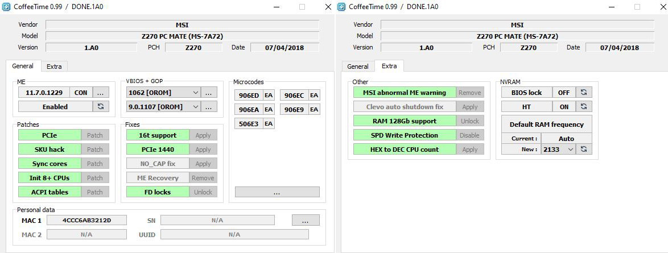Select microcode 906ED entry
The image size is (668, 253).
(x=249, y=96)
